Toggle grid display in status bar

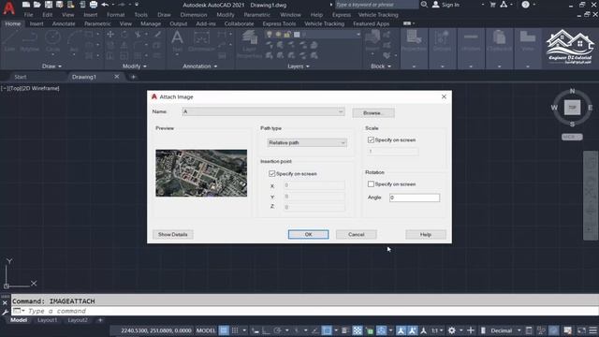tap(224, 330)
